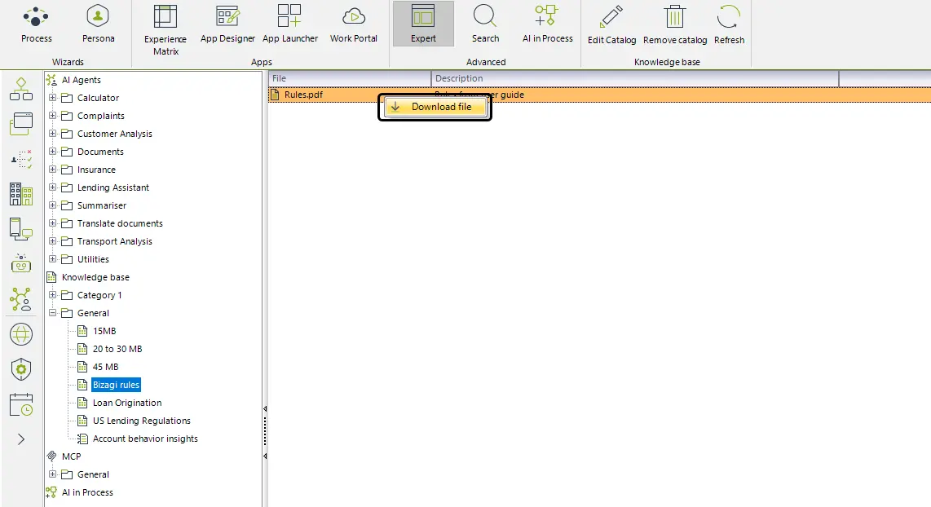Launch the Experience Matrix
The image size is (931, 507).
165,29
